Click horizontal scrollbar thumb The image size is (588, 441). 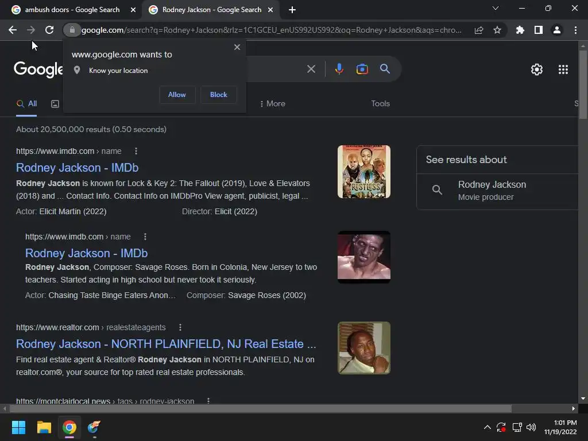click(261, 408)
